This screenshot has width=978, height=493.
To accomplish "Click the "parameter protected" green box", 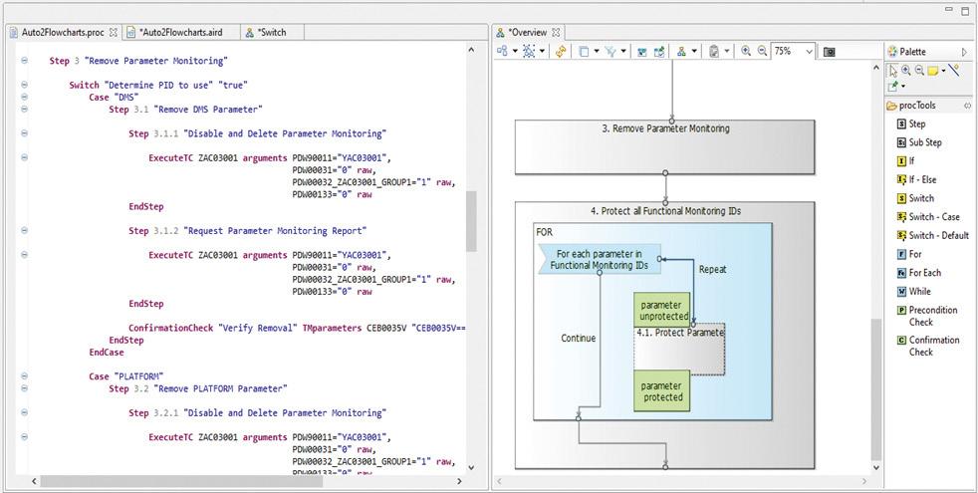I will [662, 391].
